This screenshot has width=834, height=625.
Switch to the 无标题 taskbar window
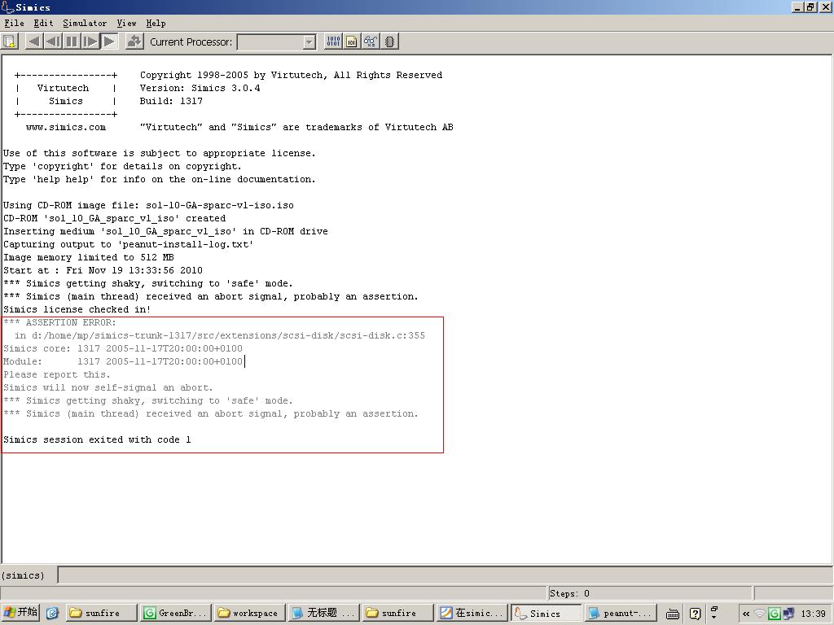[323, 614]
